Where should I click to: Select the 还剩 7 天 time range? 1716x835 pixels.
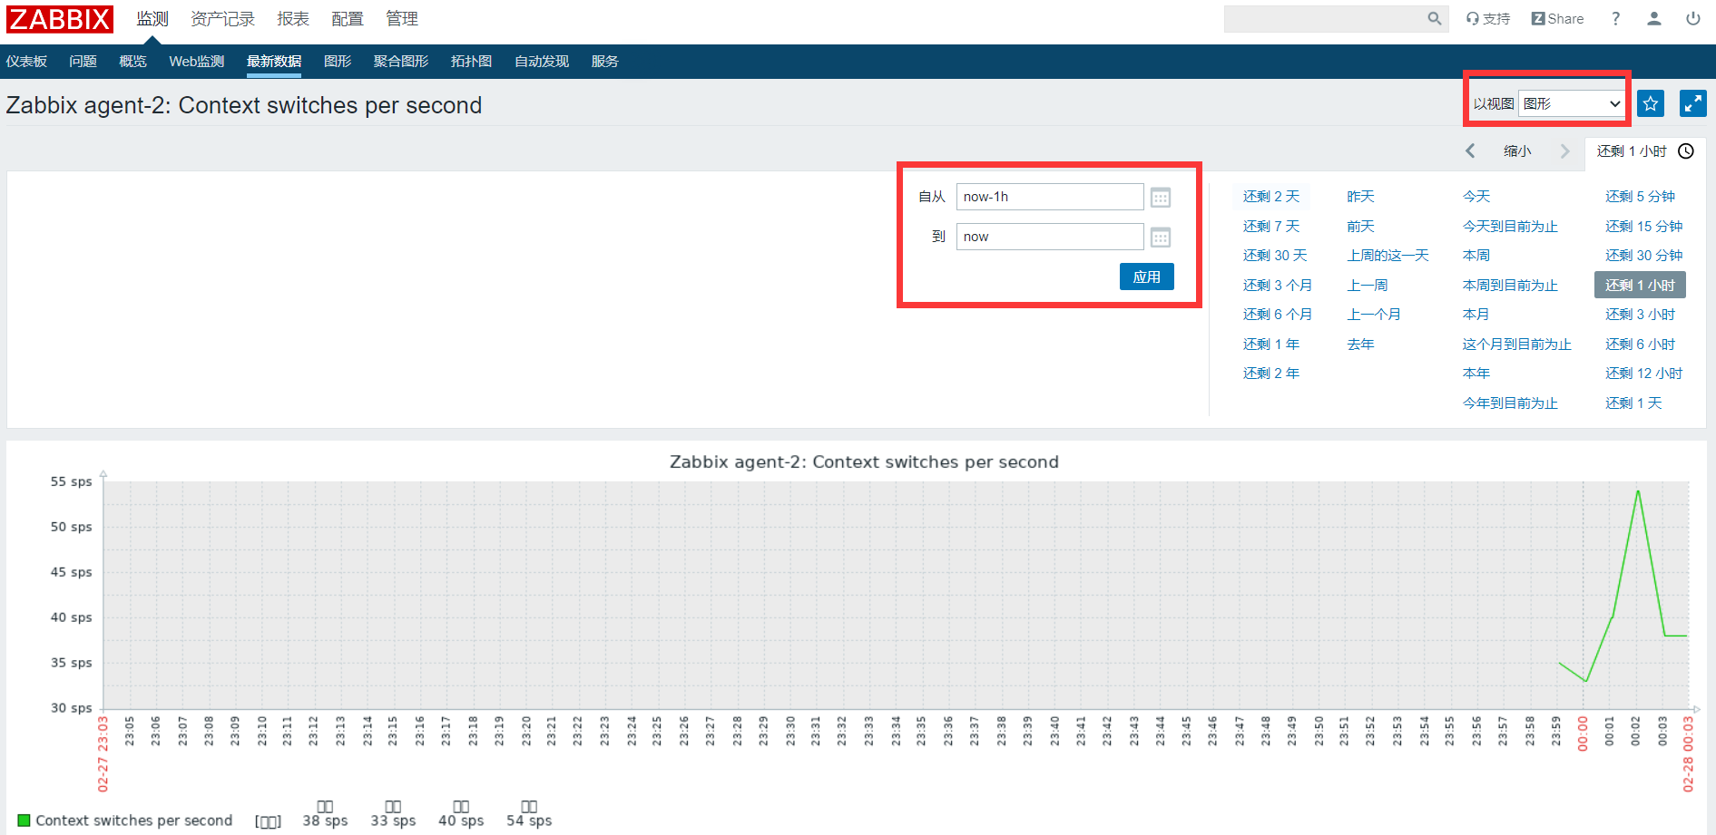[1271, 227]
